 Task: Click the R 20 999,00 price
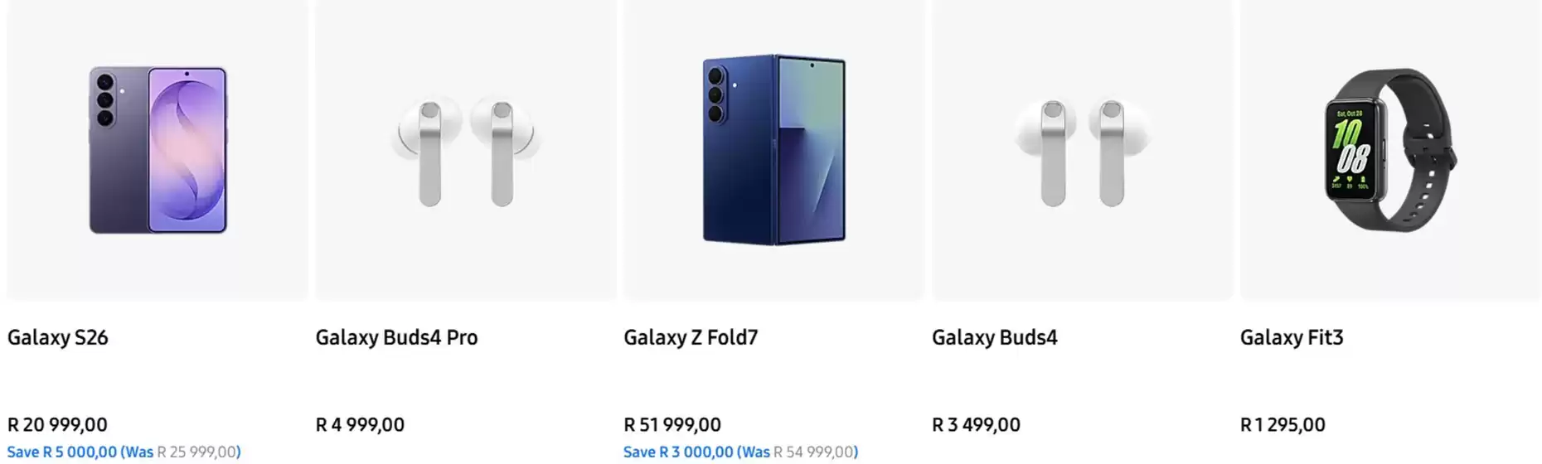tap(57, 425)
